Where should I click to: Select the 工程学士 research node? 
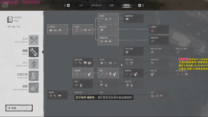click(57, 29)
